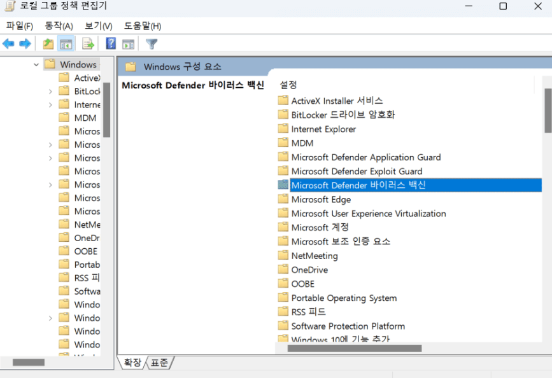The width and height of the screenshot is (552, 378).
Task: Select the RSS 피 folder in the left tree
Action: [87, 277]
